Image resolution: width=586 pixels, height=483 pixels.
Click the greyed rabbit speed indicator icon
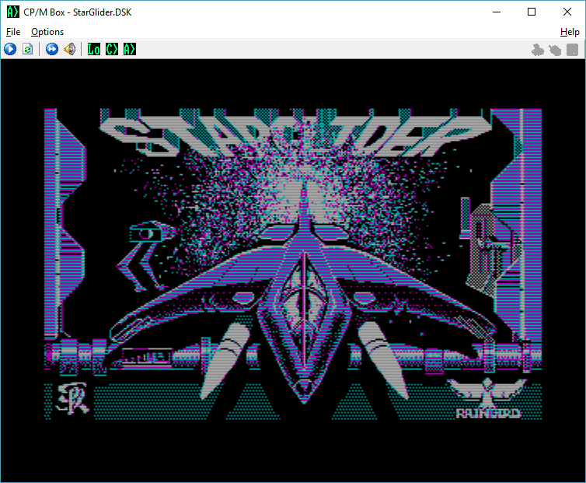point(537,49)
